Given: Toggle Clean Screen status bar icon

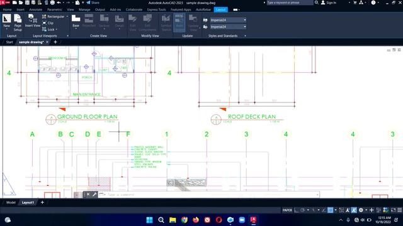Looking at the screenshot, I should pyautogui.click(x=393, y=210).
